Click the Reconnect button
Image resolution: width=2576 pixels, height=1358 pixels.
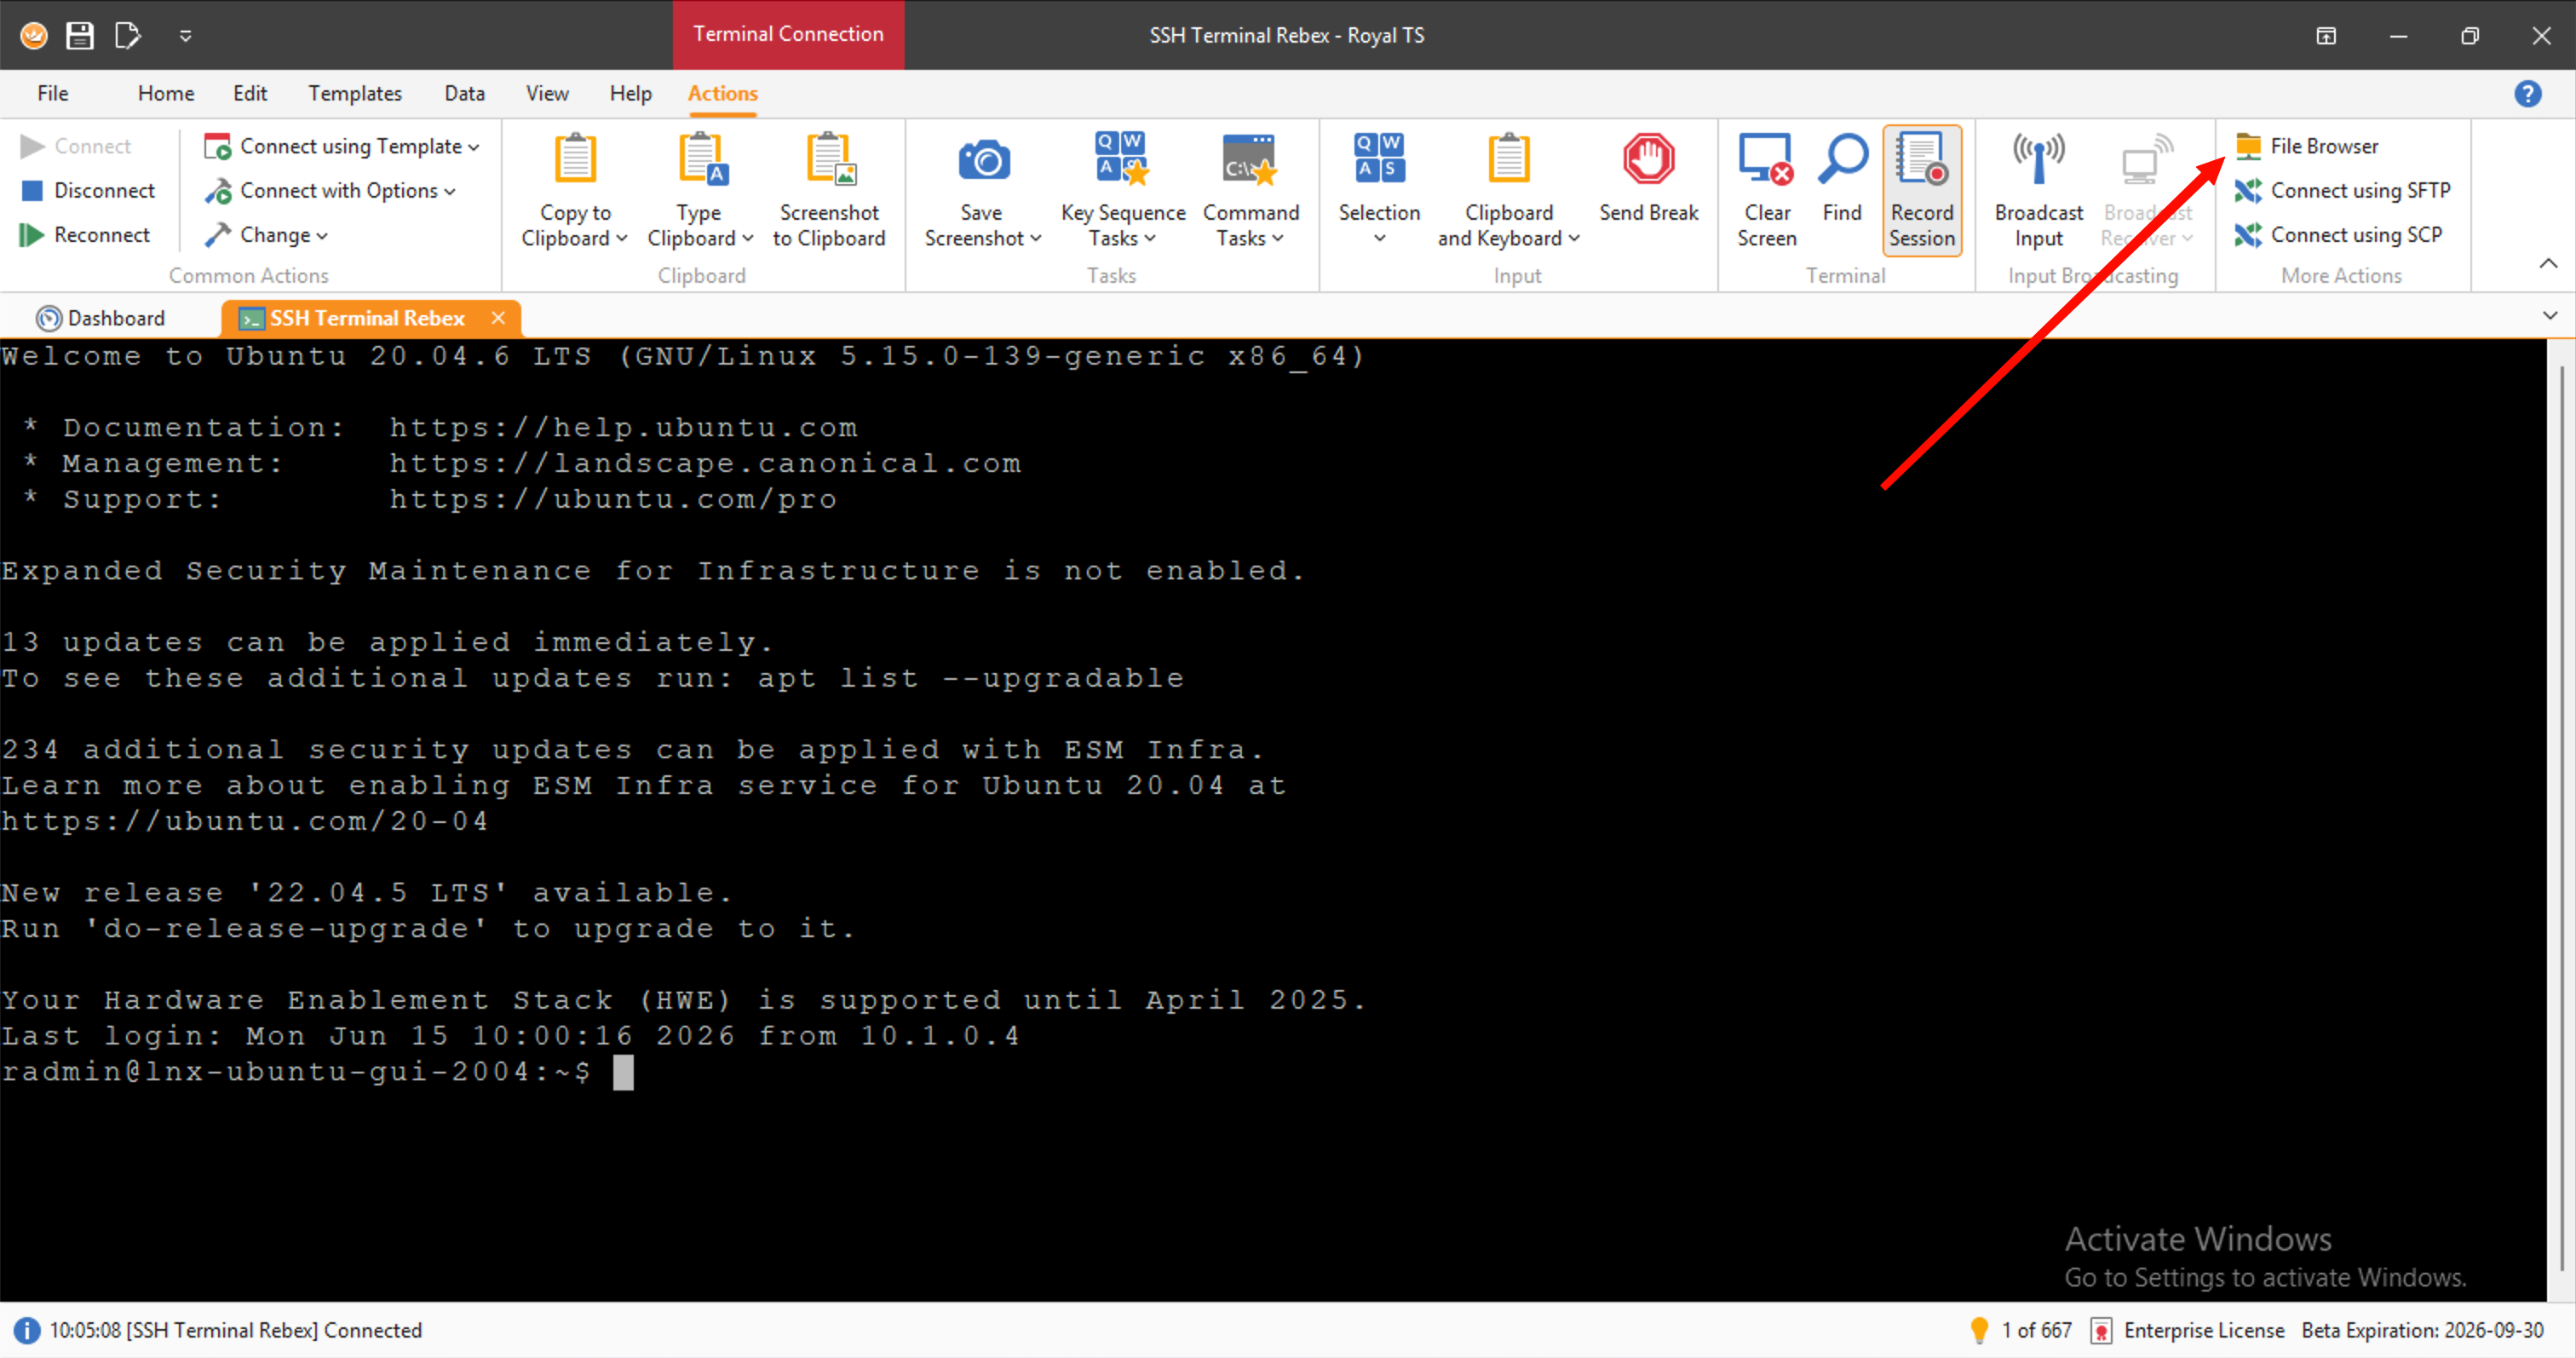85,235
